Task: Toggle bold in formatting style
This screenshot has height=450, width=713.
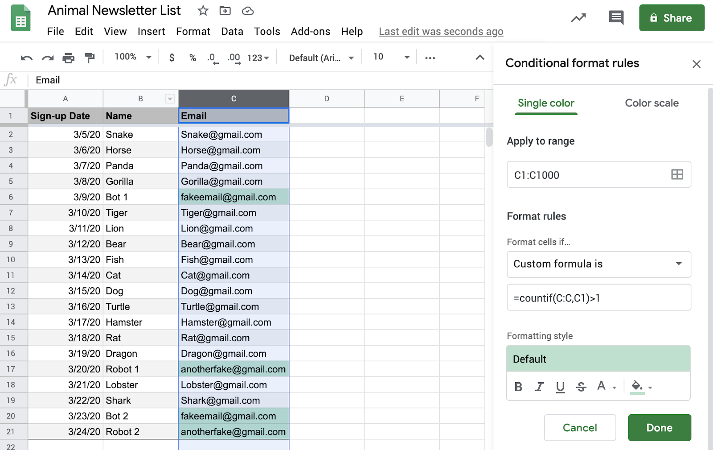Action: pos(518,387)
